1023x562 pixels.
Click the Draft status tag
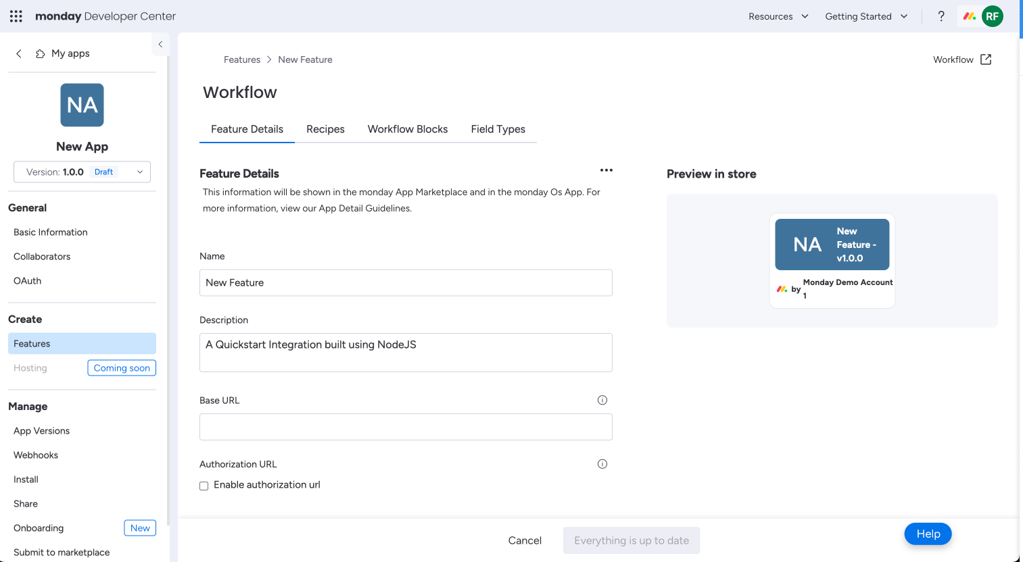[103, 172]
